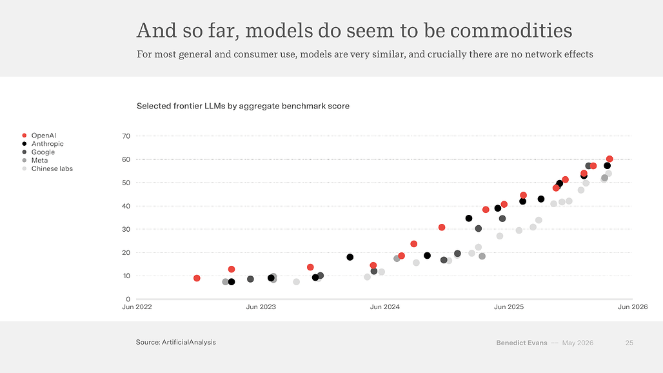Click the light gray Chinese labs legend dot
This screenshot has width=663, height=373.
click(x=24, y=168)
